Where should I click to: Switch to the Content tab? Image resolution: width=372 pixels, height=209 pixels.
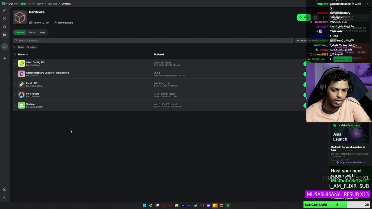20,32
